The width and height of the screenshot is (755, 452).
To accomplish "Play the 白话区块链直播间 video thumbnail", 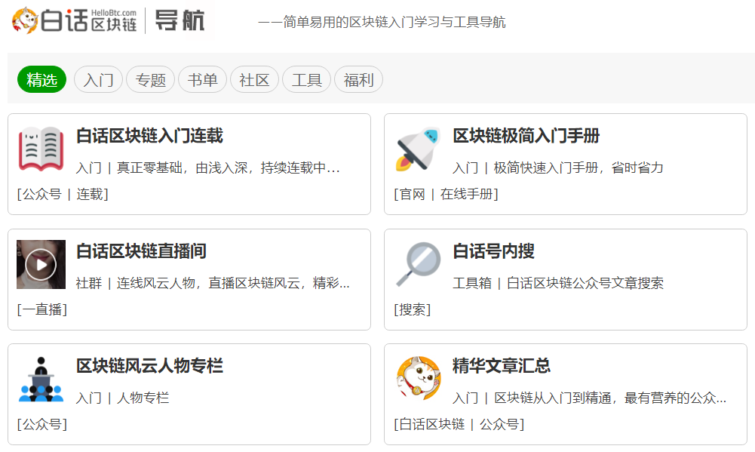I will coord(41,264).
